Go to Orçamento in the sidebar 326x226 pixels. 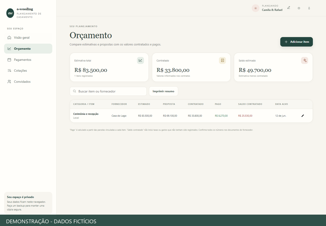[28, 49]
